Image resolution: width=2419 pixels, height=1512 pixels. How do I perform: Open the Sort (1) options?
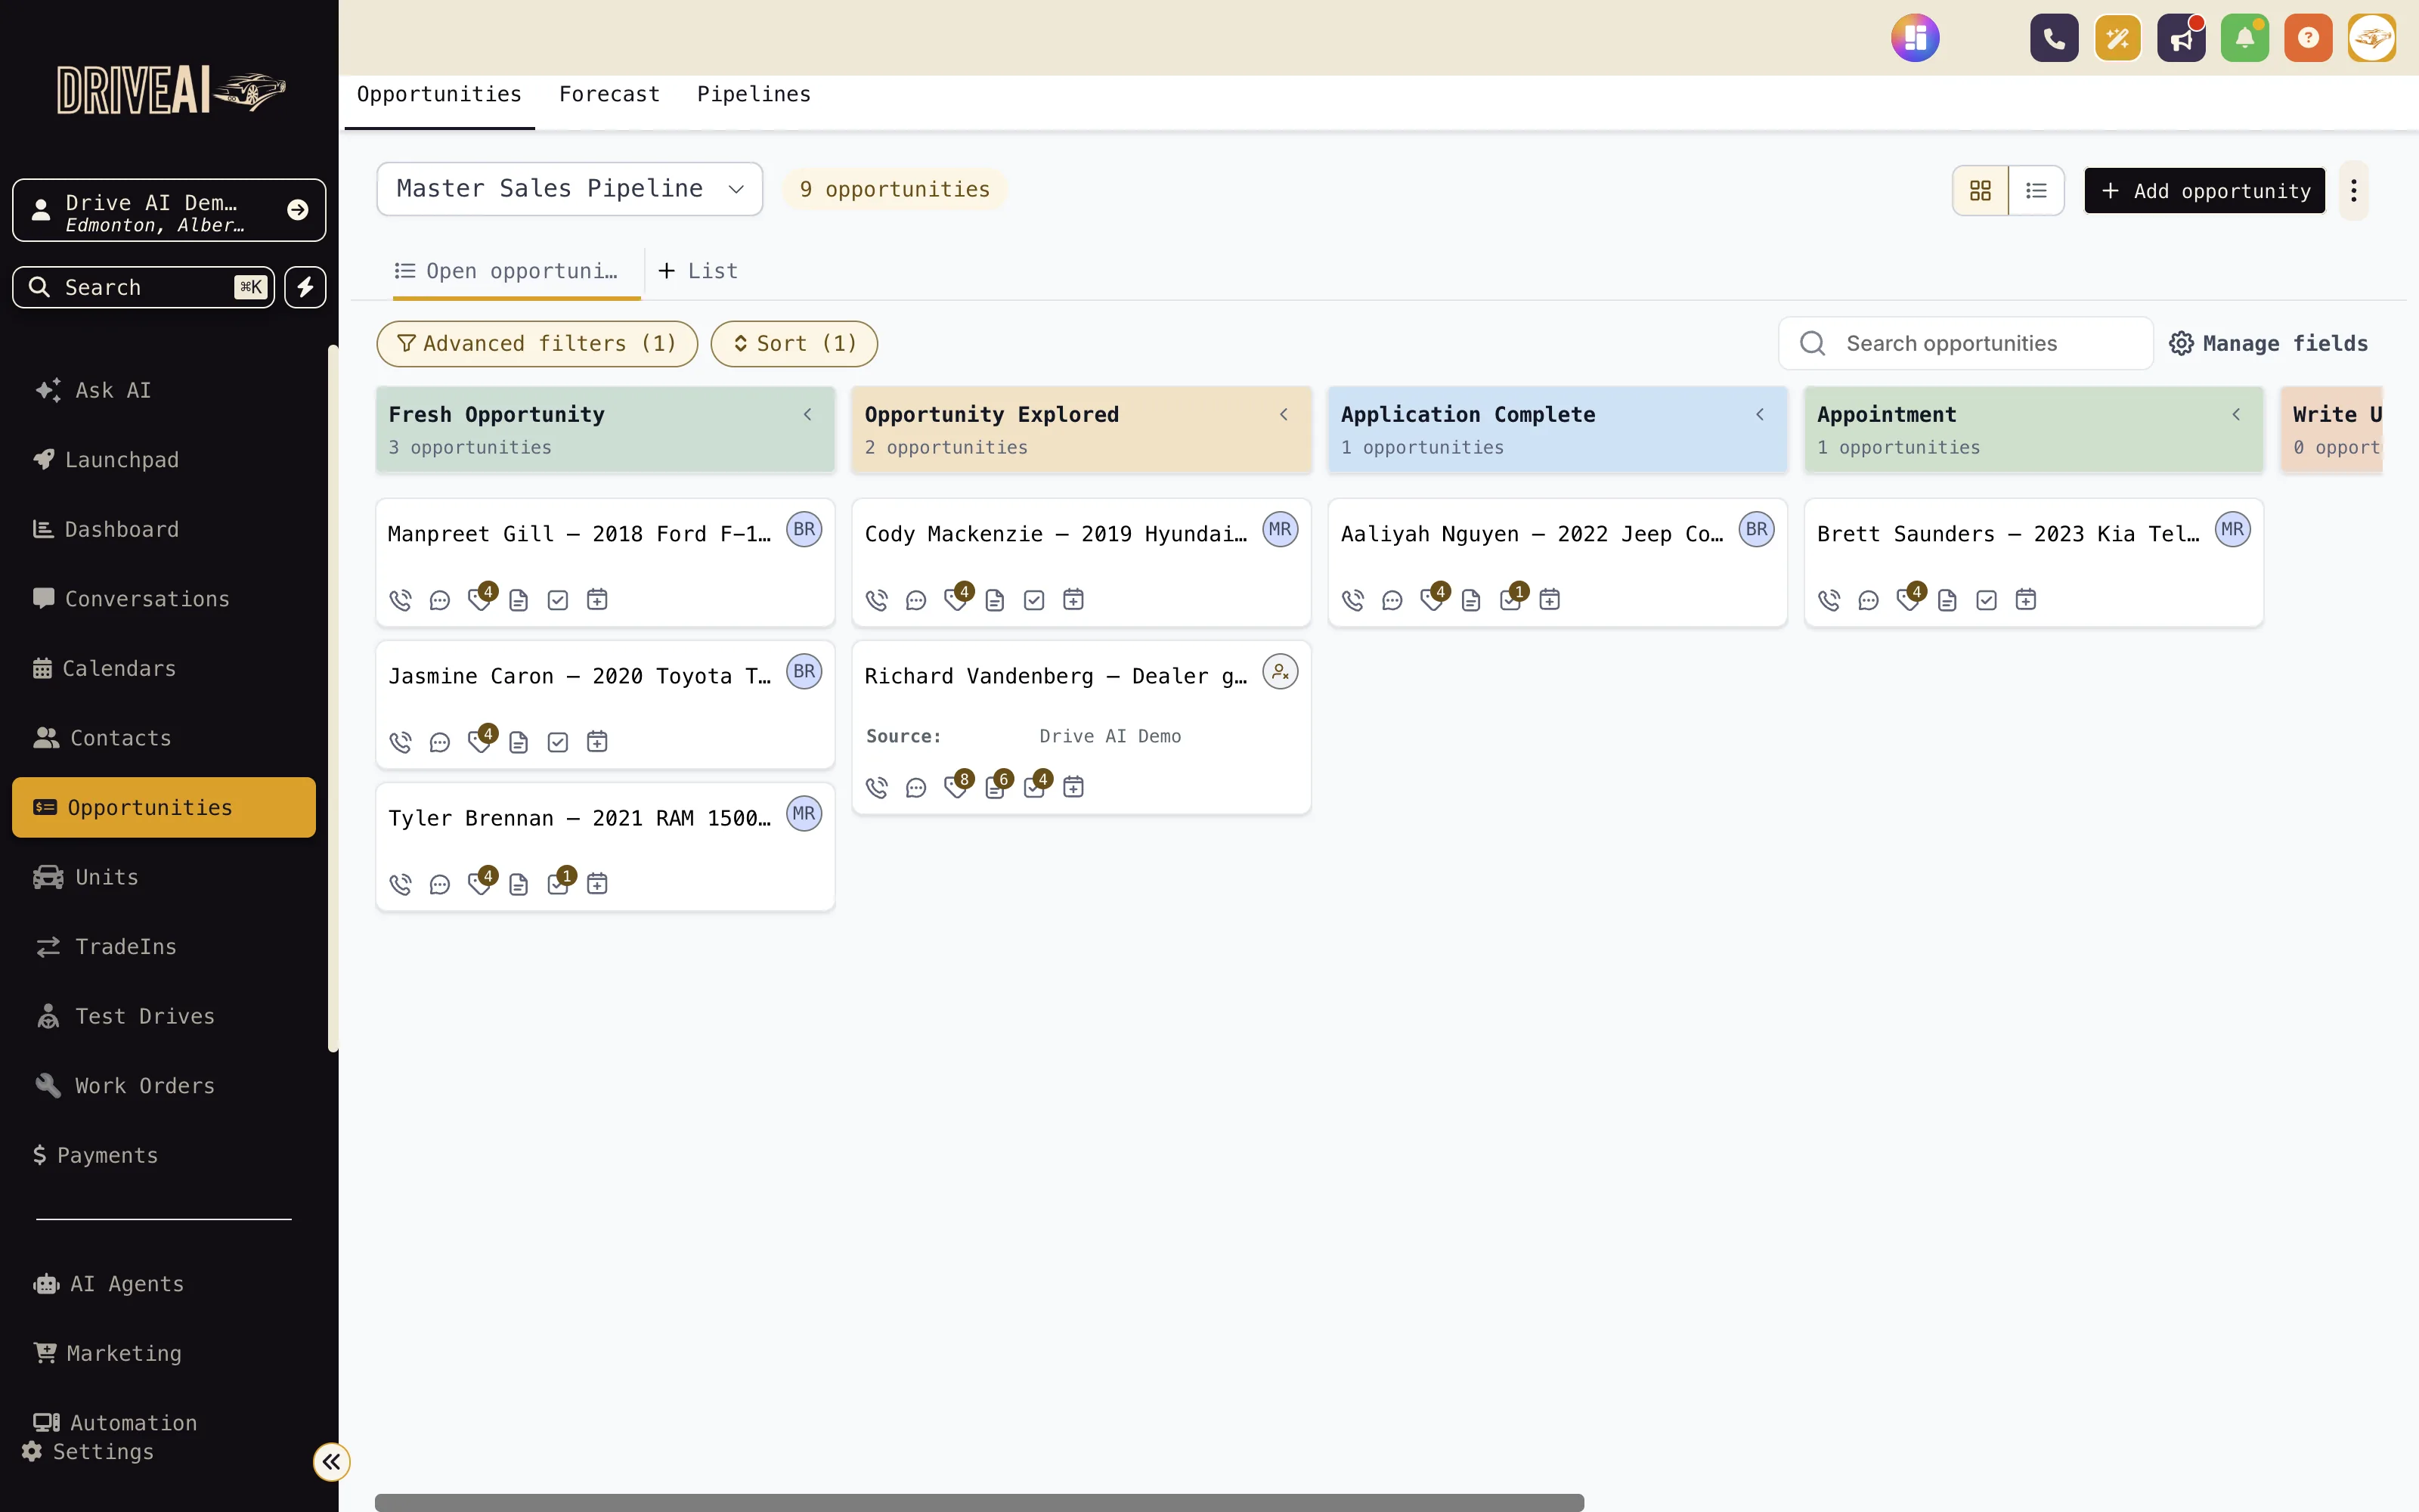click(x=794, y=344)
